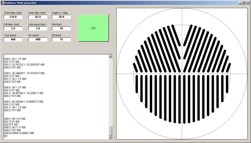The height and width of the screenshot is (143, 251).
Task: Click the Outer diam. input field
Action: pos(13,17)
